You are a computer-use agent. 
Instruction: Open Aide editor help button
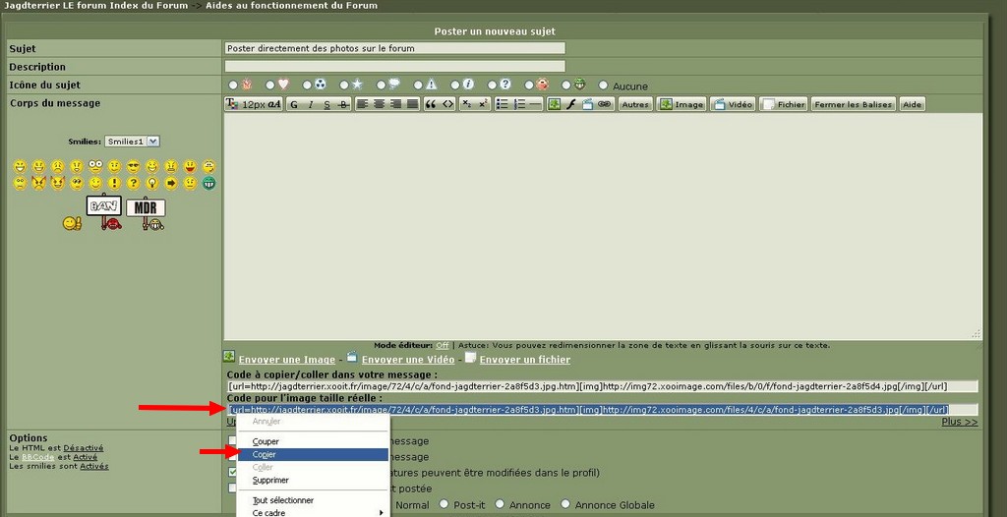912,104
